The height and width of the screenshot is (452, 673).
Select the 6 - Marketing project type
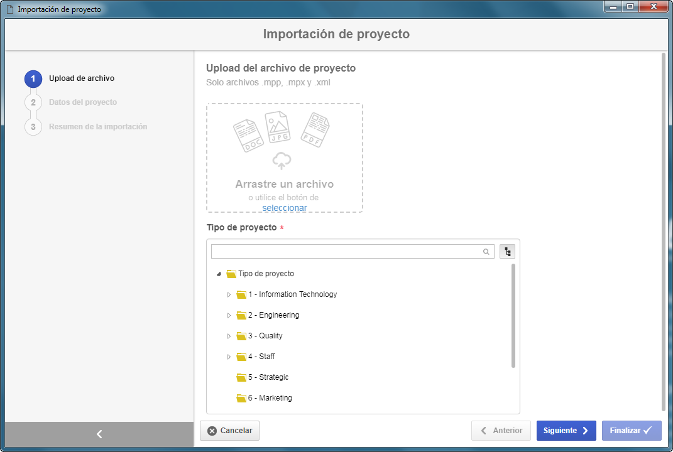coord(265,397)
